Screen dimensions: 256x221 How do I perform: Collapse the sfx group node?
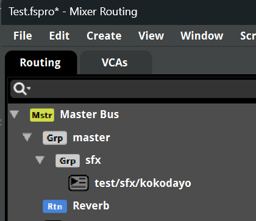(40, 160)
